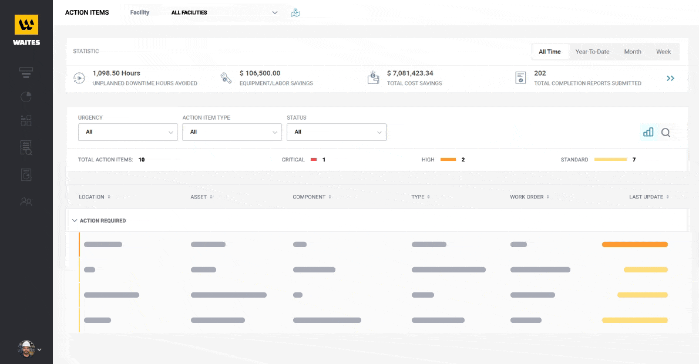
Task: Expand the user profile menu arrow
Action: 39,350
